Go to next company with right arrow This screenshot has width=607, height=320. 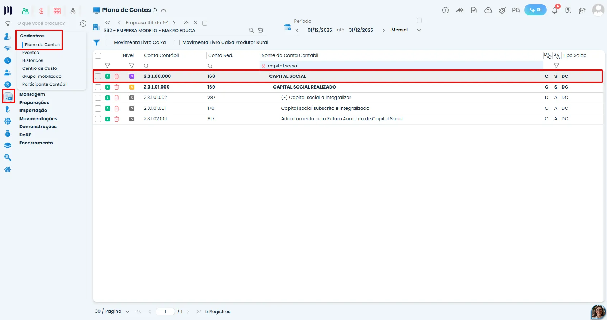174,23
